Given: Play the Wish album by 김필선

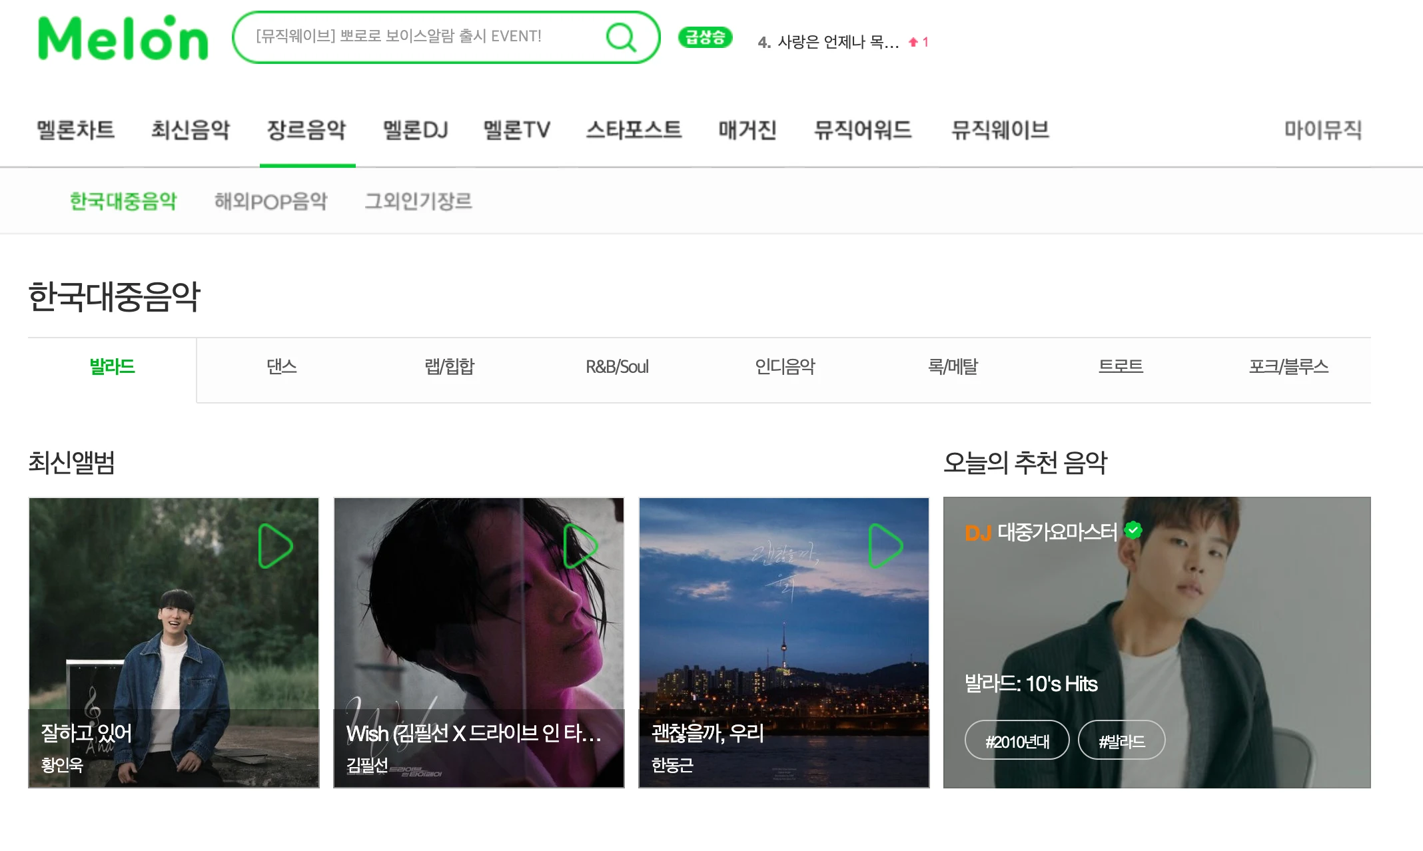Looking at the screenshot, I should tap(580, 546).
